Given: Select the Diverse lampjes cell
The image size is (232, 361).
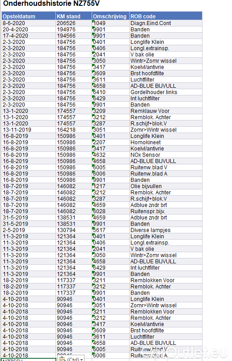Looking at the screenshot, I should tap(165, 230).
